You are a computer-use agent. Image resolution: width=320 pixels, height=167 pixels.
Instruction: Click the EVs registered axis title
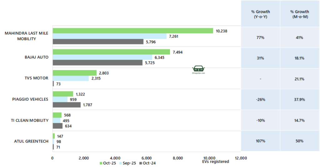[215, 162]
